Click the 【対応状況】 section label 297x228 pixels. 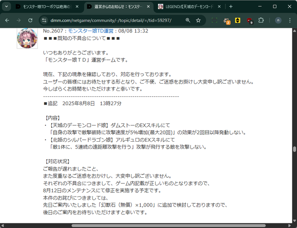57,162
